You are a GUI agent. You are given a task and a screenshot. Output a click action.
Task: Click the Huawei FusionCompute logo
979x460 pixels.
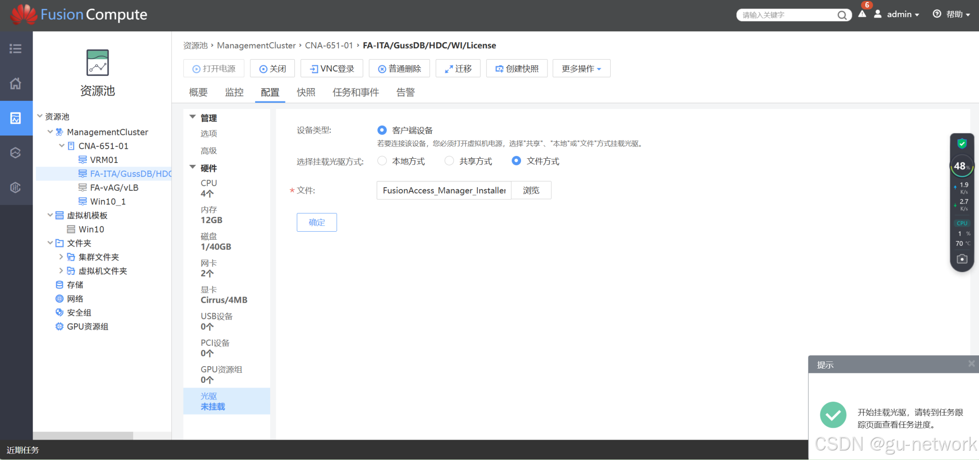79,15
